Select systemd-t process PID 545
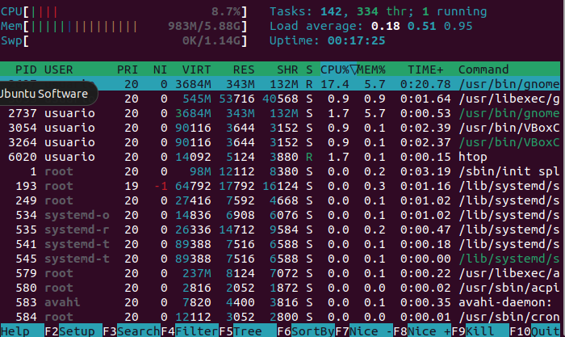Viewport: 565px width, 337px height. click(280, 259)
